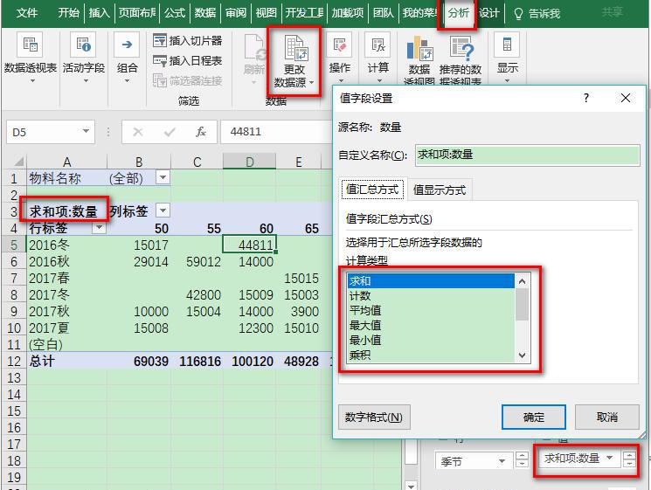Viewport: 651px width, 490px height.
Task: Open the 列标签 filter dropdown
Action: pos(163,210)
